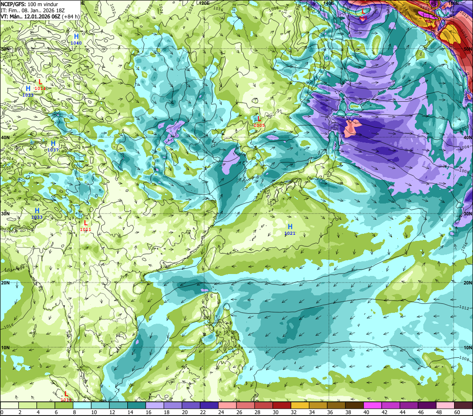Click the 30N label on the left edge
The width and height of the screenshot is (473, 416).
pyautogui.click(x=5, y=214)
